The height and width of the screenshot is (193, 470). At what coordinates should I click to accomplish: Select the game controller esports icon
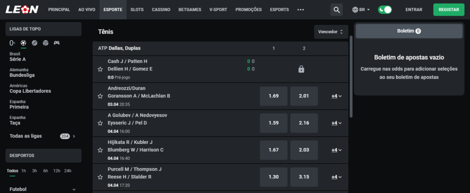pos(56,43)
